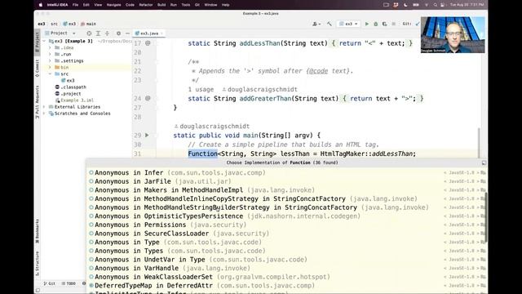Open the user account icon in toolbar
This screenshot has width=522, height=294.
tap(316, 24)
